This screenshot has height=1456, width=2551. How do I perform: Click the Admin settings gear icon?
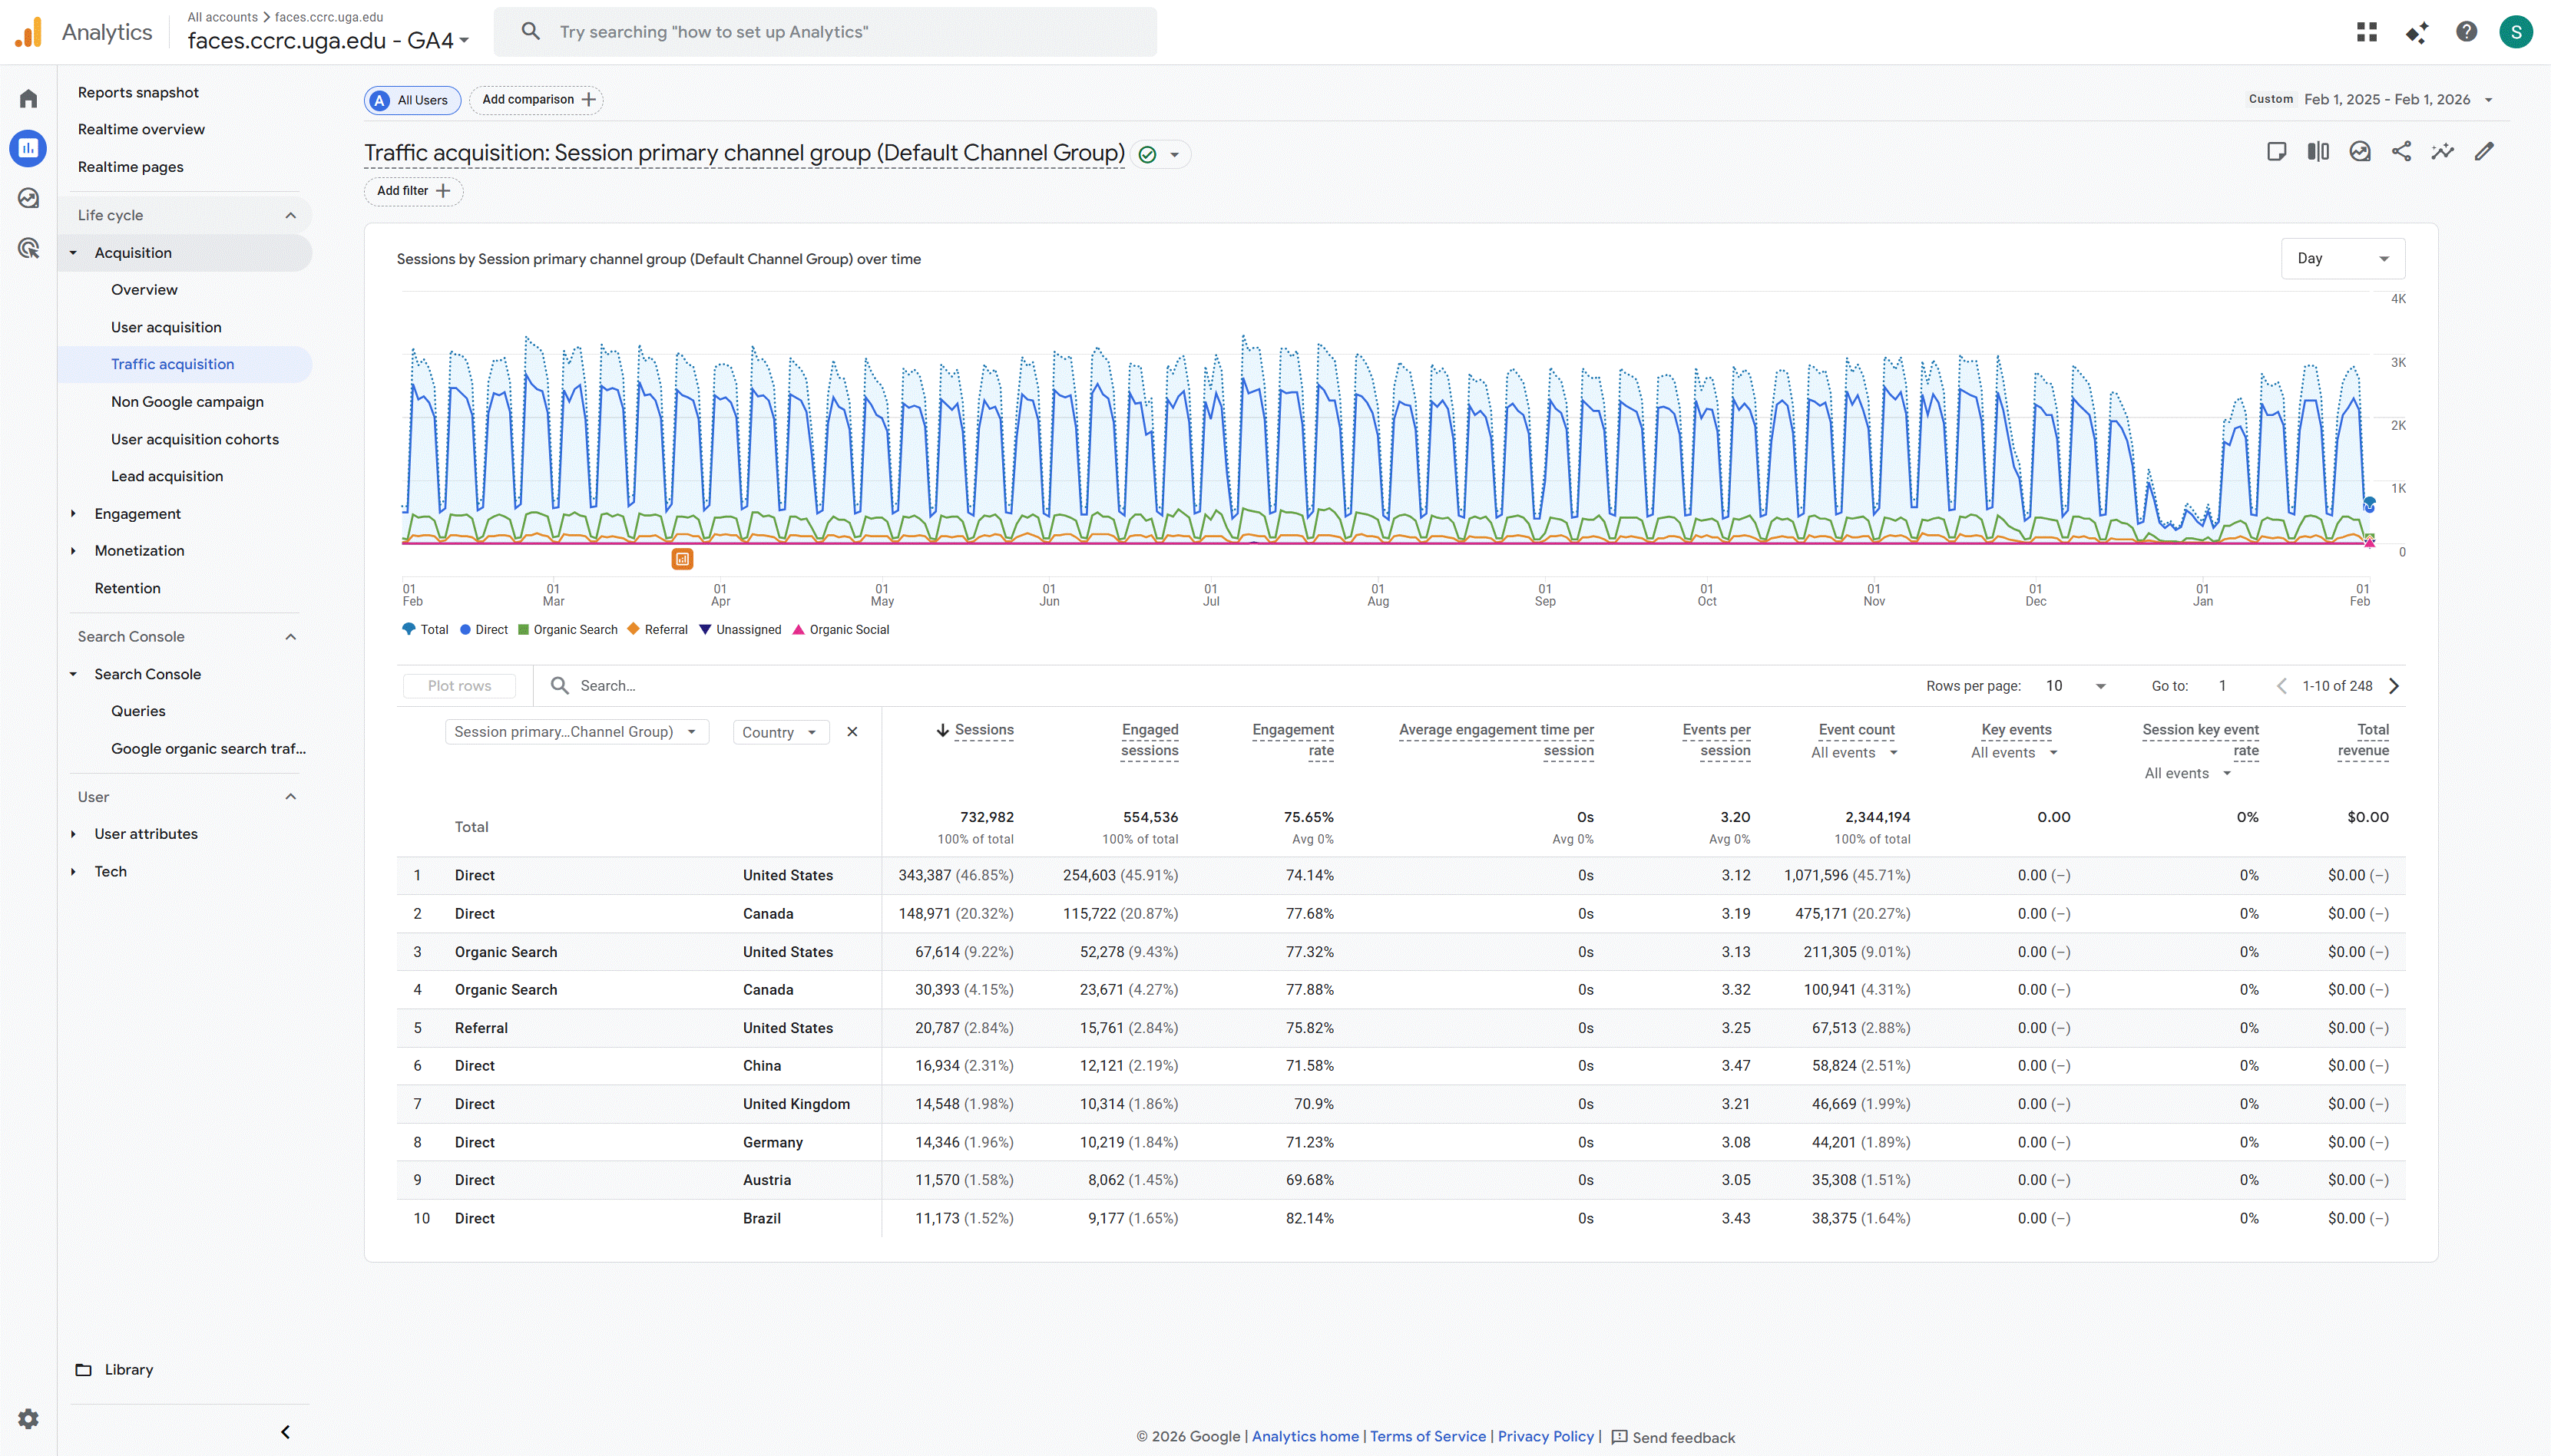coord(28,1418)
